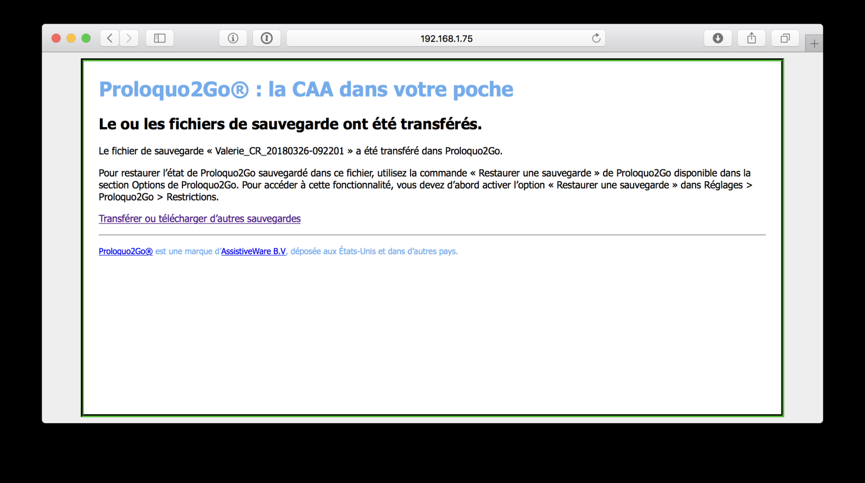Show all tabs overview

pos(785,38)
